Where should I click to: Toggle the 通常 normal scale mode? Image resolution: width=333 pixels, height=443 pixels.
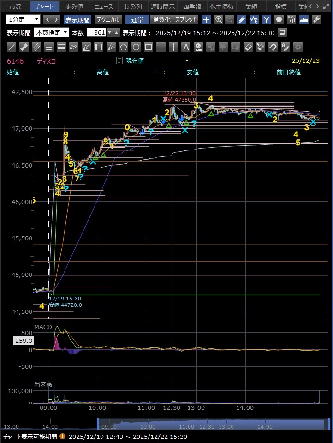click(x=137, y=19)
